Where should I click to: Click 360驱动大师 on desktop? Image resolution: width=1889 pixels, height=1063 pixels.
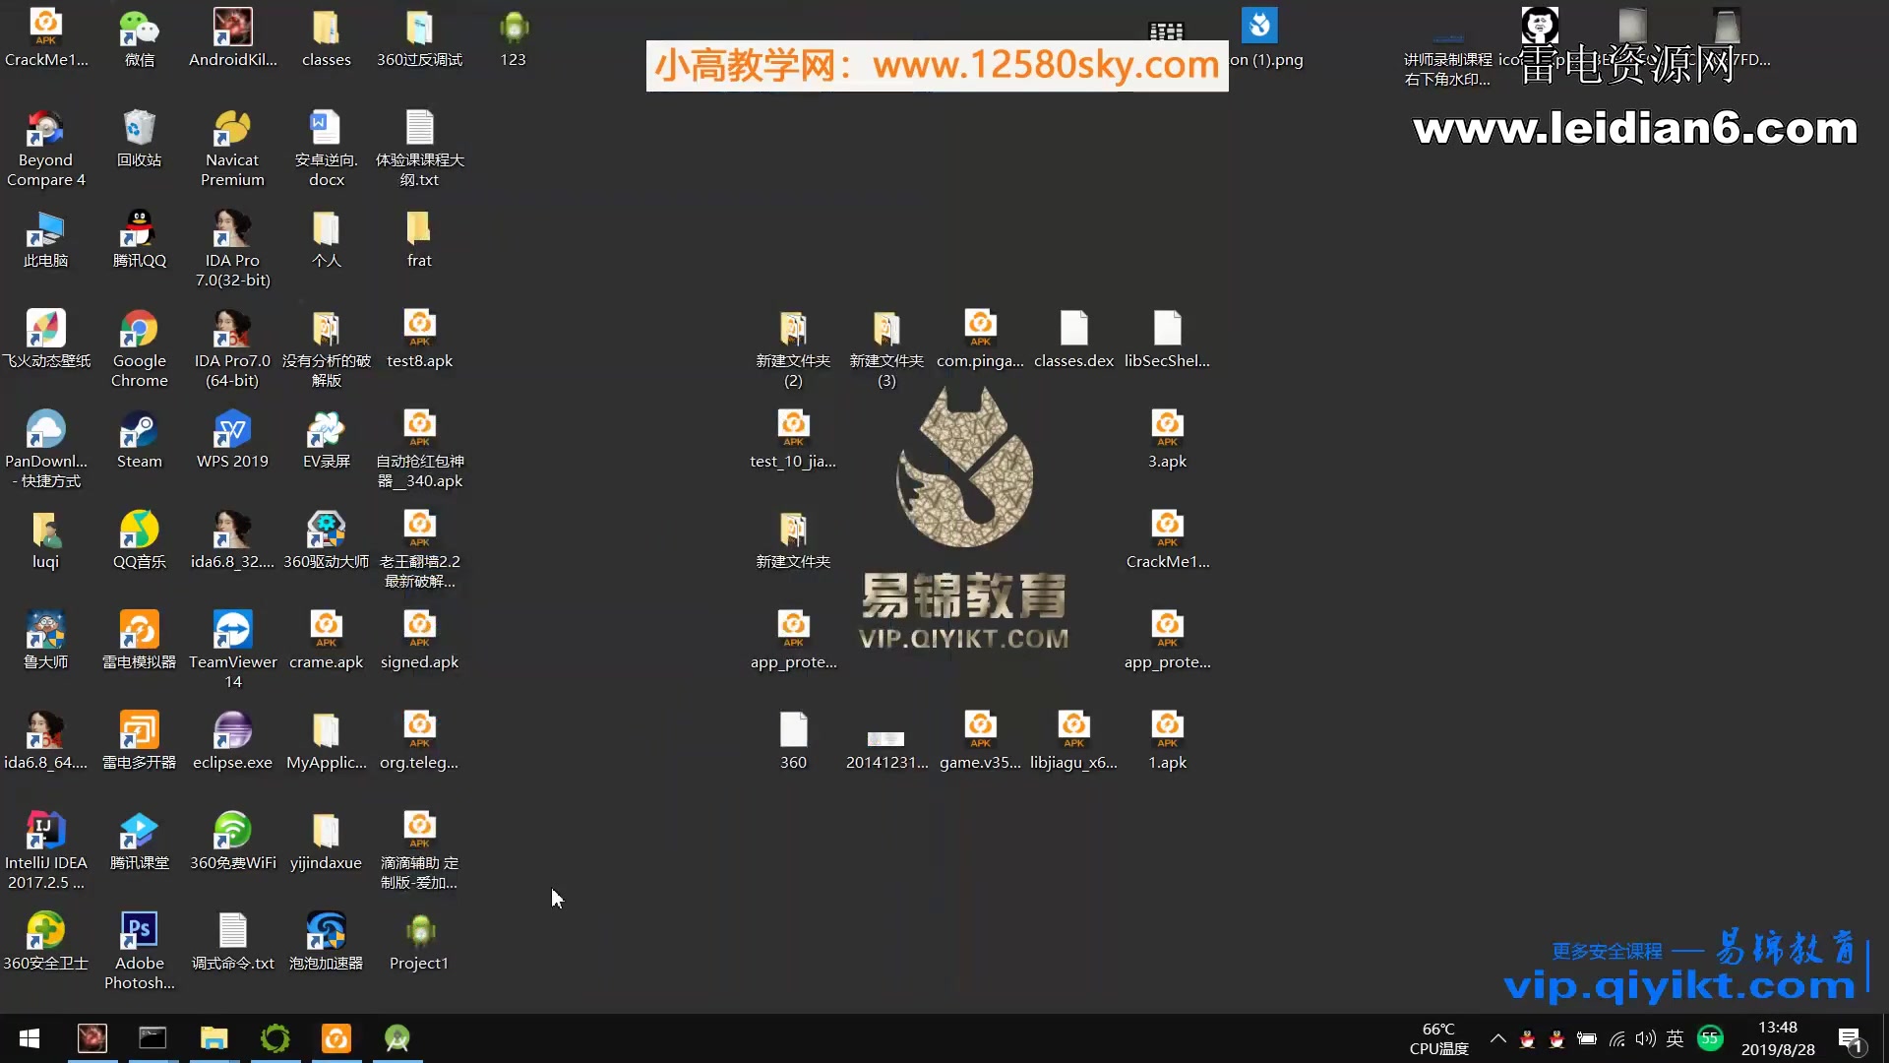pyautogui.click(x=327, y=538)
